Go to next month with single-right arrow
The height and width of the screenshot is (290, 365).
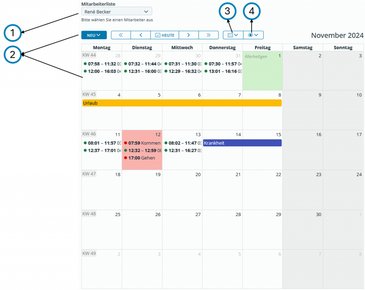click(x=188, y=35)
